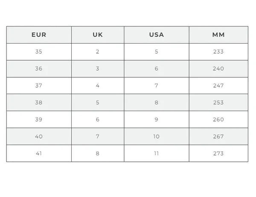The image size is (256, 197).
Task: Click EUR size 36 cell
Action: (x=39, y=68)
